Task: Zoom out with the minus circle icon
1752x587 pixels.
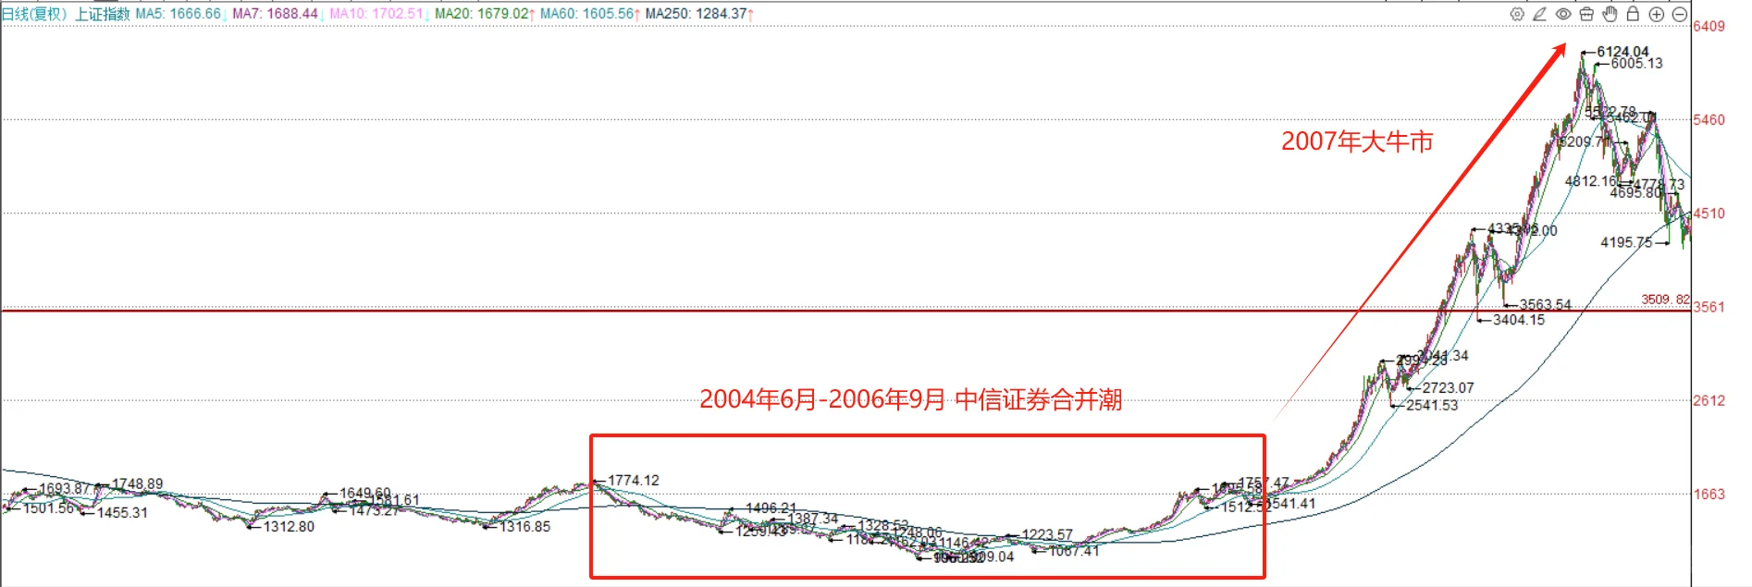Action: click(x=1679, y=14)
